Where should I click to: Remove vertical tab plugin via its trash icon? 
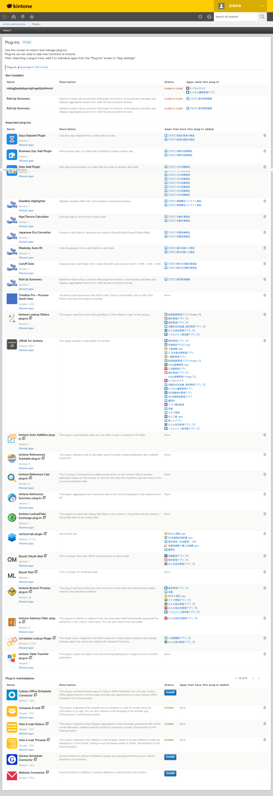[x=265, y=534]
